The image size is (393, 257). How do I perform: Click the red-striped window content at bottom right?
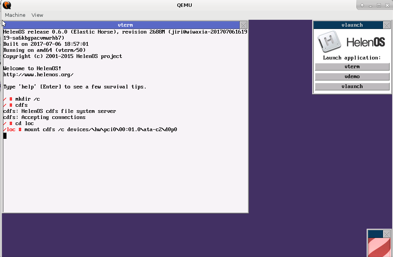(x=379, y=247)
